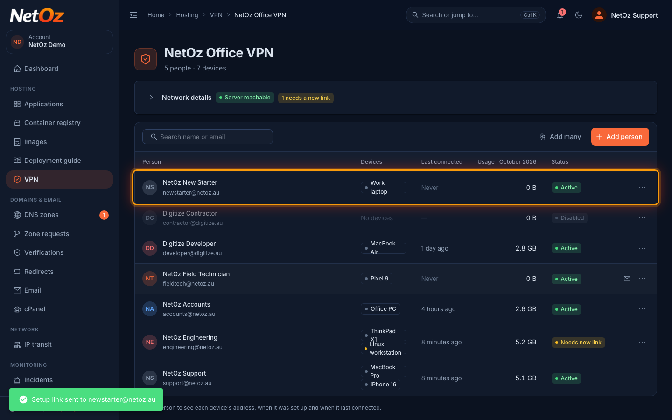Click the NetOz logo
672x420 pixels.
coord(37,16)
